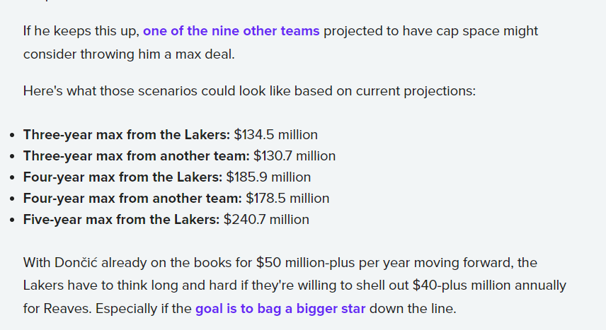Click the "Four-year max from another team:" label

[132, 198]
